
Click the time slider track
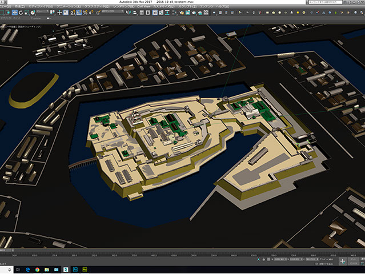pos(183,251)
